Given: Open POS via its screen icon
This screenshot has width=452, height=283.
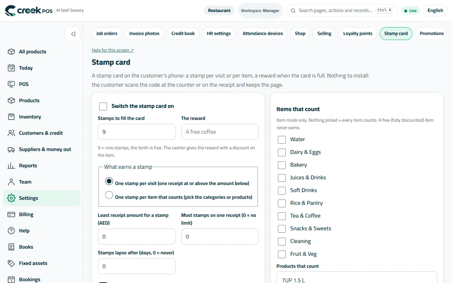Looking at the screenshot, I should tap(11, 84).
